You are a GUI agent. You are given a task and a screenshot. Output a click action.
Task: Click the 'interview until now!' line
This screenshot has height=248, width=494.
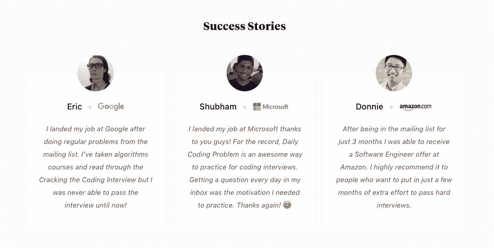click(x=96, y=205)
